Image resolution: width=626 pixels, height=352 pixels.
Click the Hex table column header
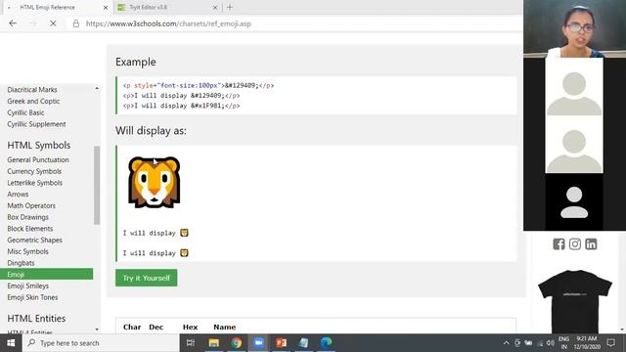(x=191, y=327)
